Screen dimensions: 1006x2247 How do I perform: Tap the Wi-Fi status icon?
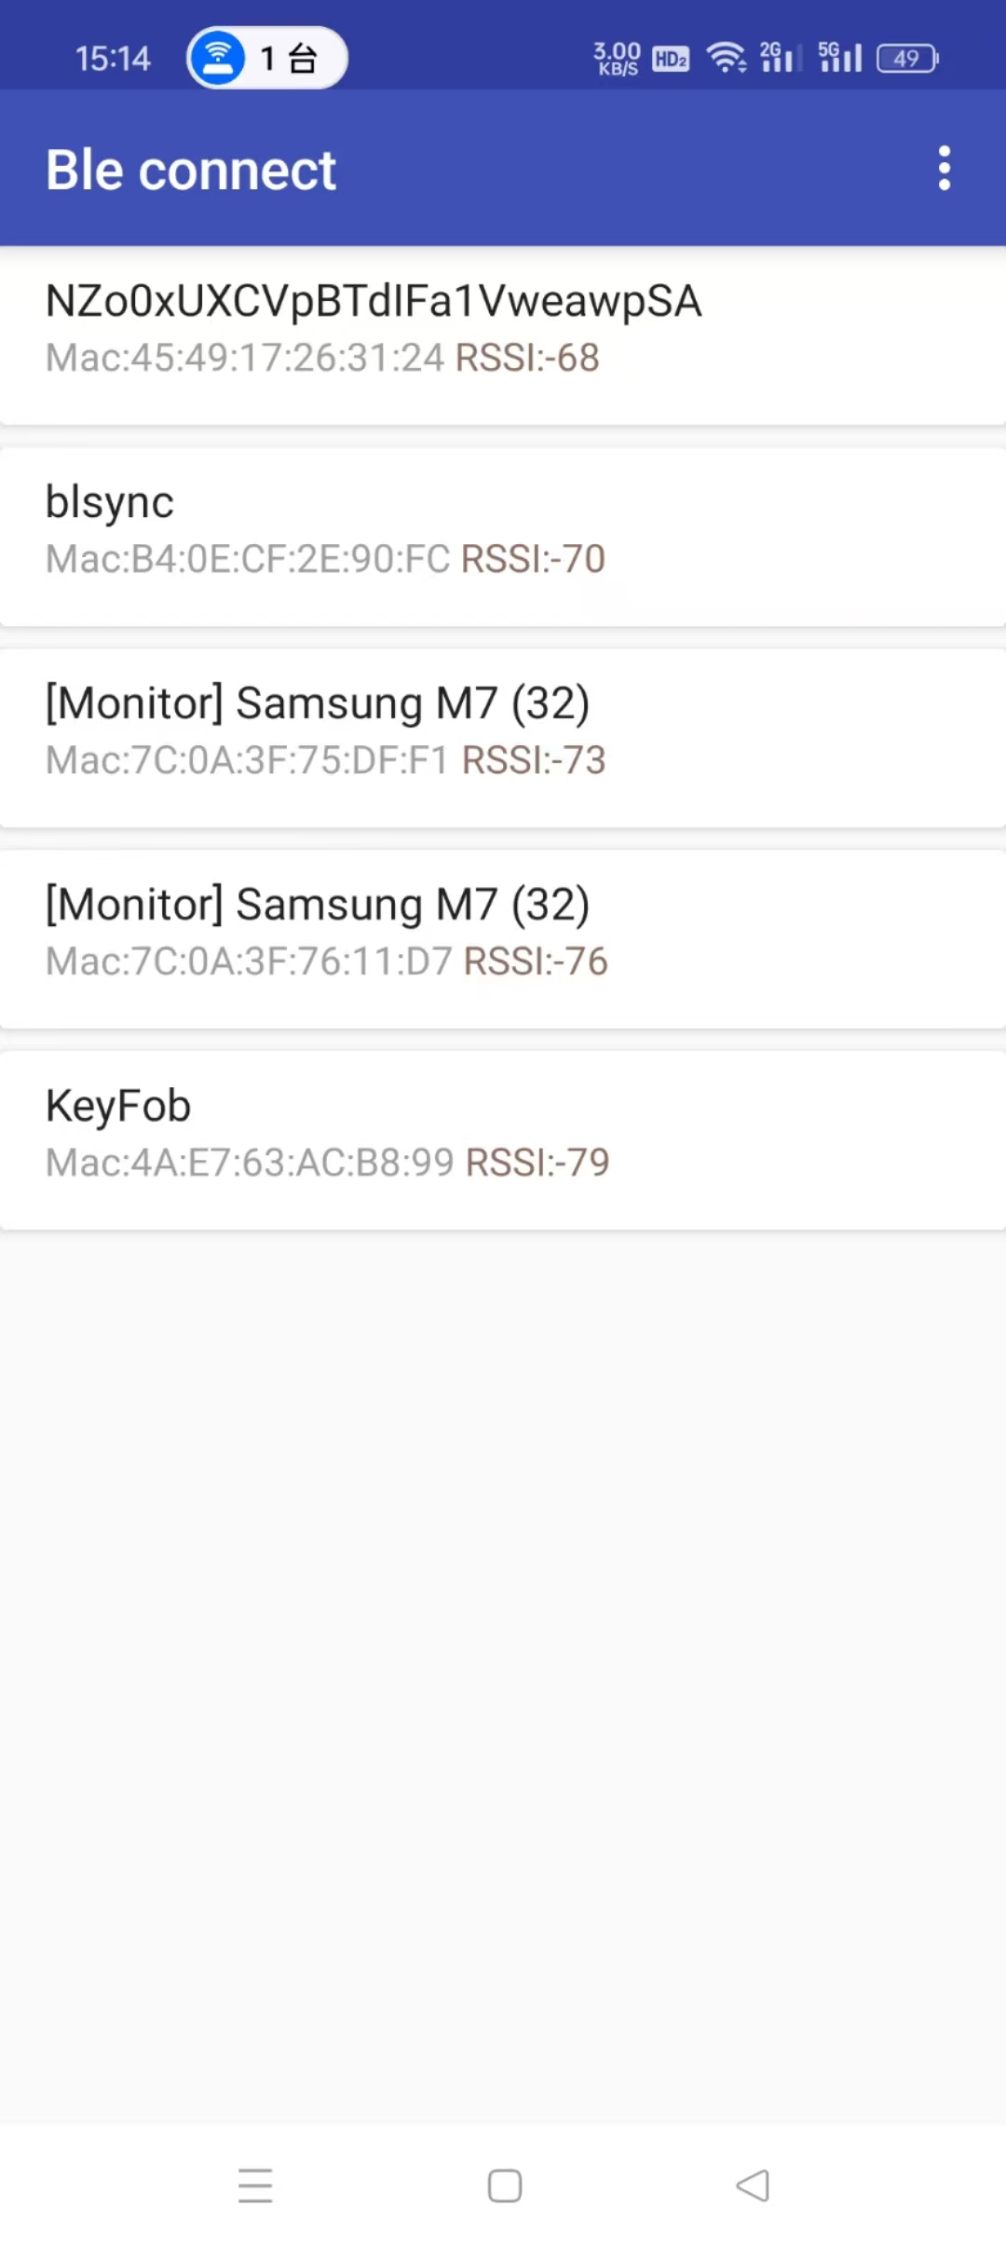click(x=727, y=58)
